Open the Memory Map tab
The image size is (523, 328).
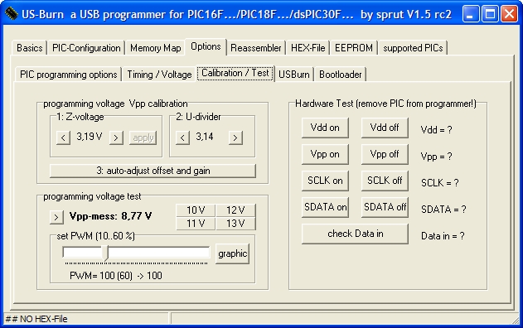[156, 48]
